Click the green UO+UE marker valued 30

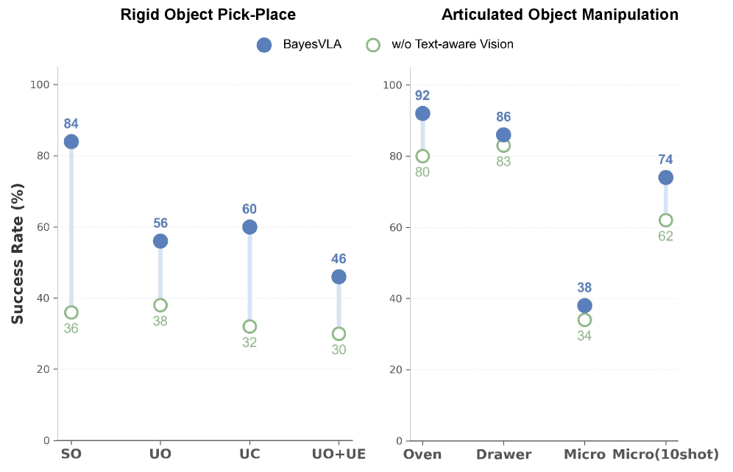tap(339, 334)
